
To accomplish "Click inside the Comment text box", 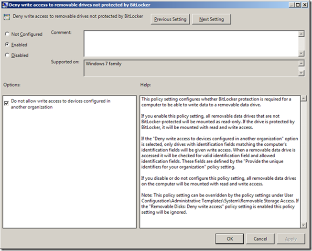I will (191, 43).
